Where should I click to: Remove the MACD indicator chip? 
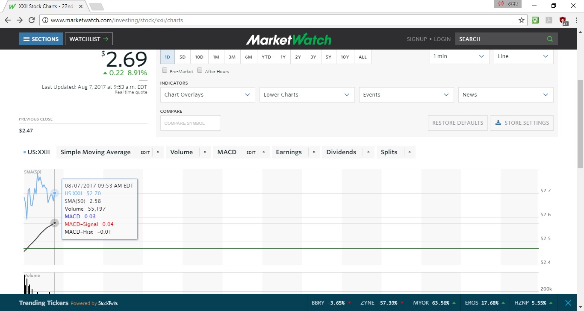[x=263, y=152]
